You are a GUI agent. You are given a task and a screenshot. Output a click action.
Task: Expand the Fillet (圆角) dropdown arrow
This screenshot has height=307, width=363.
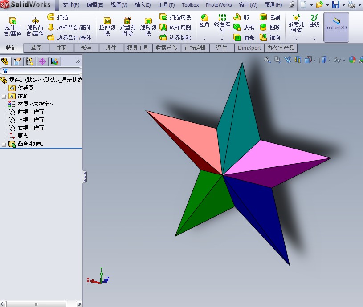tap(204, 39)
